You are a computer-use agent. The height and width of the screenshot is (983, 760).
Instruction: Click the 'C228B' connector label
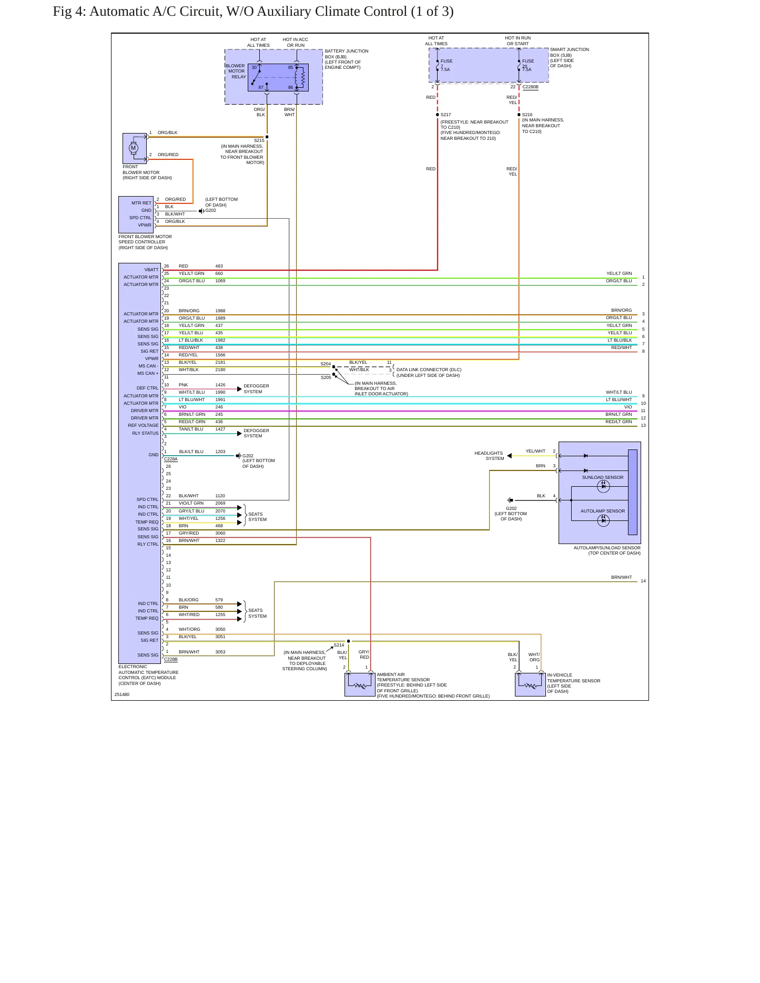(x=171, y=660)
